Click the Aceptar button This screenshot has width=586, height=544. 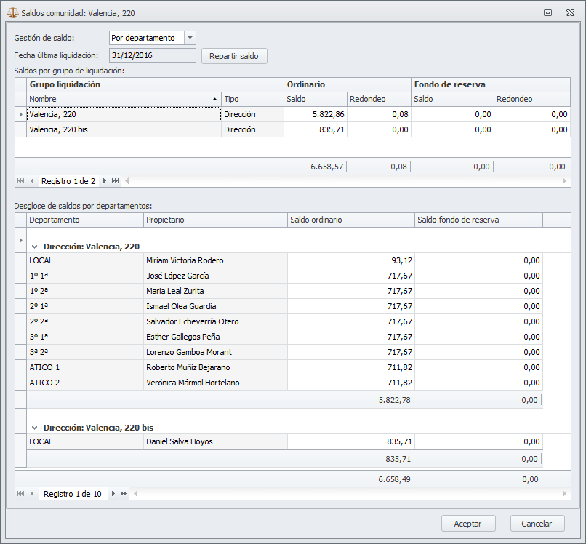coord(468,524)
